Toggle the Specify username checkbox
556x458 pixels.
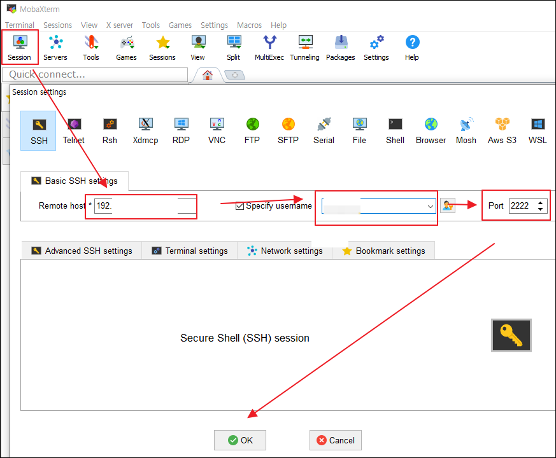click(x=239, y=206)
